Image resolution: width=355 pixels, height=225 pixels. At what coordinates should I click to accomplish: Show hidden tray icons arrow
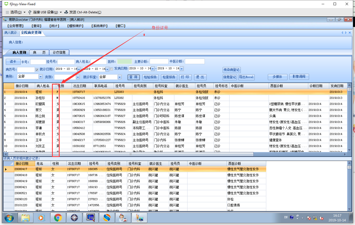pyautogui.click(x=302, y=218)
